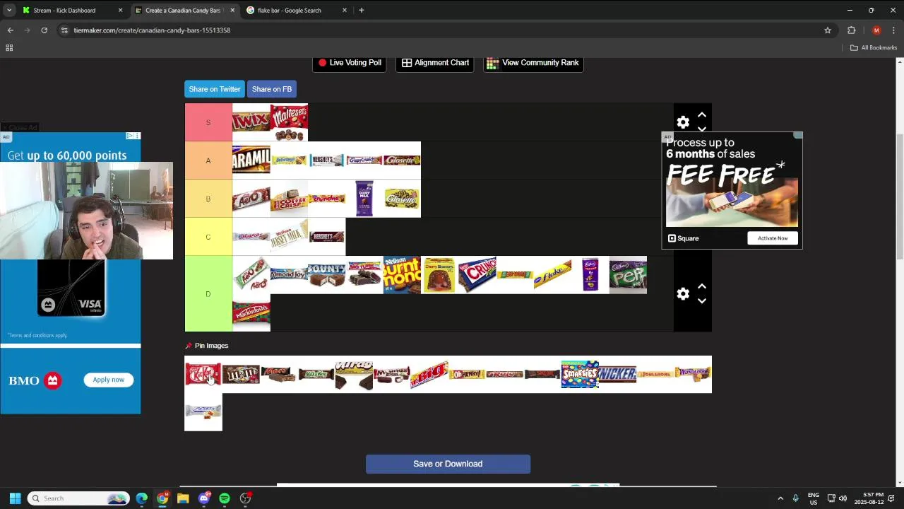Click the S tier label color cell
Image resolution: width=904 pixels, height=509 pixels.
point(208,122)
